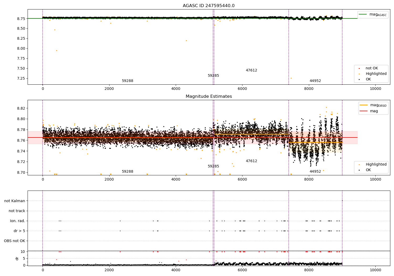Click obsid label 44952 in top plot
This screenshot has height=276, width=394.
point(315,81)
